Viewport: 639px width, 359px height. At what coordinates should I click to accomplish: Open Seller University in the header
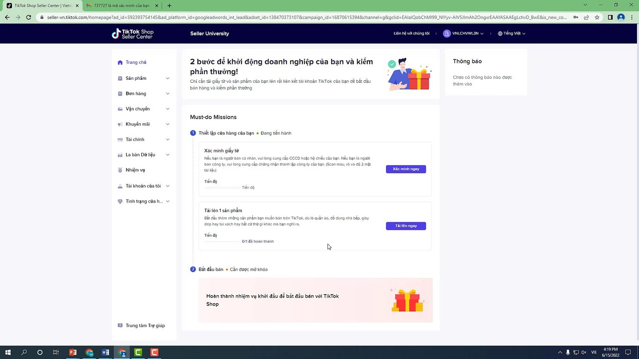click(x=210, y=33)
